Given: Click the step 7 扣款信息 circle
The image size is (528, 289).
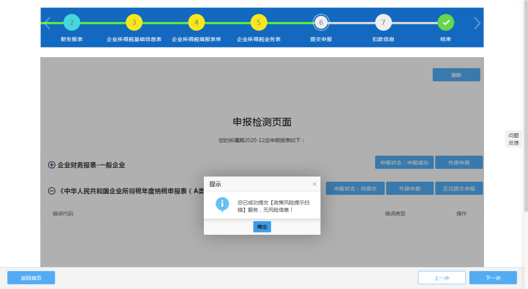Looking at the screenshot, I should tap(383, 22).
